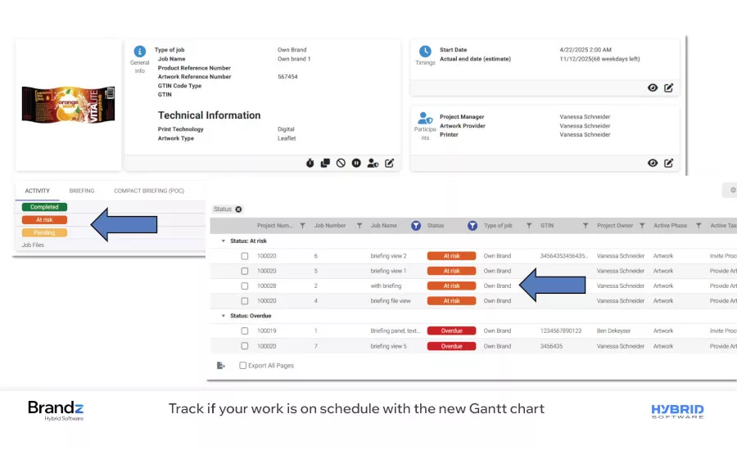Enable the Export All Pages checkbox
737x450 pixels.
pyautogui.click(x=242, y=366)
